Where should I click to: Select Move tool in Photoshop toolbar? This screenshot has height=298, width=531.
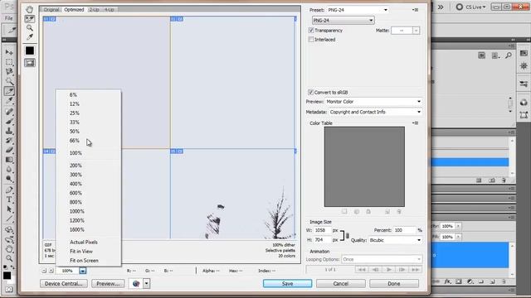(x=9, y=52)
